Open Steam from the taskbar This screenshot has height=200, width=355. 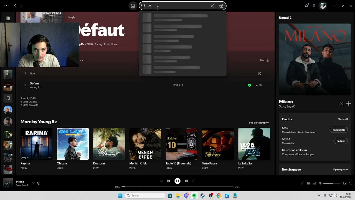(202, 196)
